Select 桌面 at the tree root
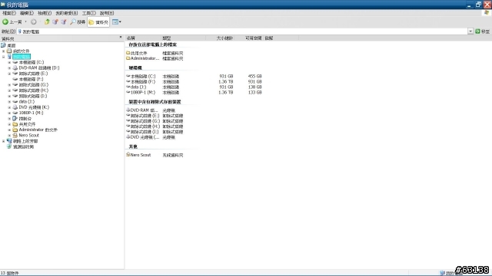The image size is (492, 276). [x=12, y=45]
